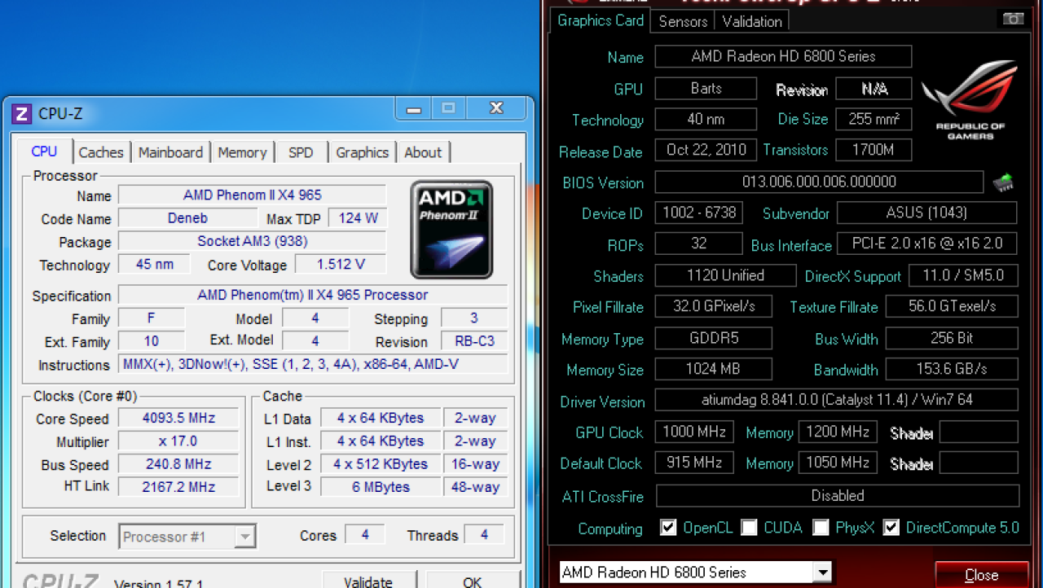Click the Core Voltage value 1.512 V
1043x588 pixels.
(340, 264)
